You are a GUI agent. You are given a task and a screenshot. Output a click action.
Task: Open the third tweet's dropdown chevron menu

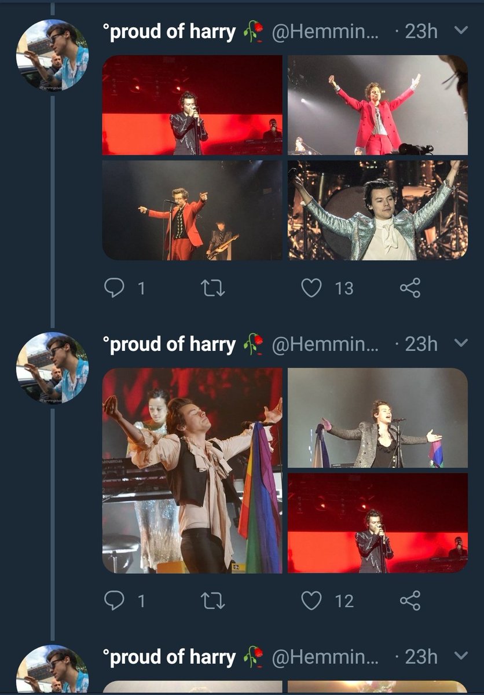pos(461,656)
